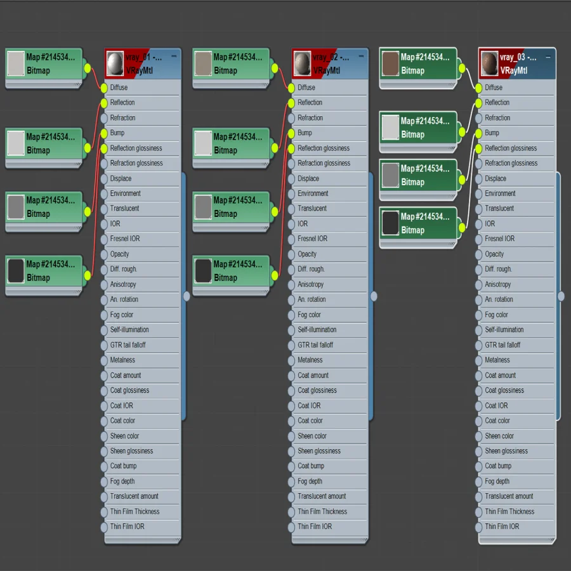Select the beige bitmap thumbnail beside vray_02
The height and width of the screenshot is (571, 571).
pyautogui.click(x=203, y=63)
